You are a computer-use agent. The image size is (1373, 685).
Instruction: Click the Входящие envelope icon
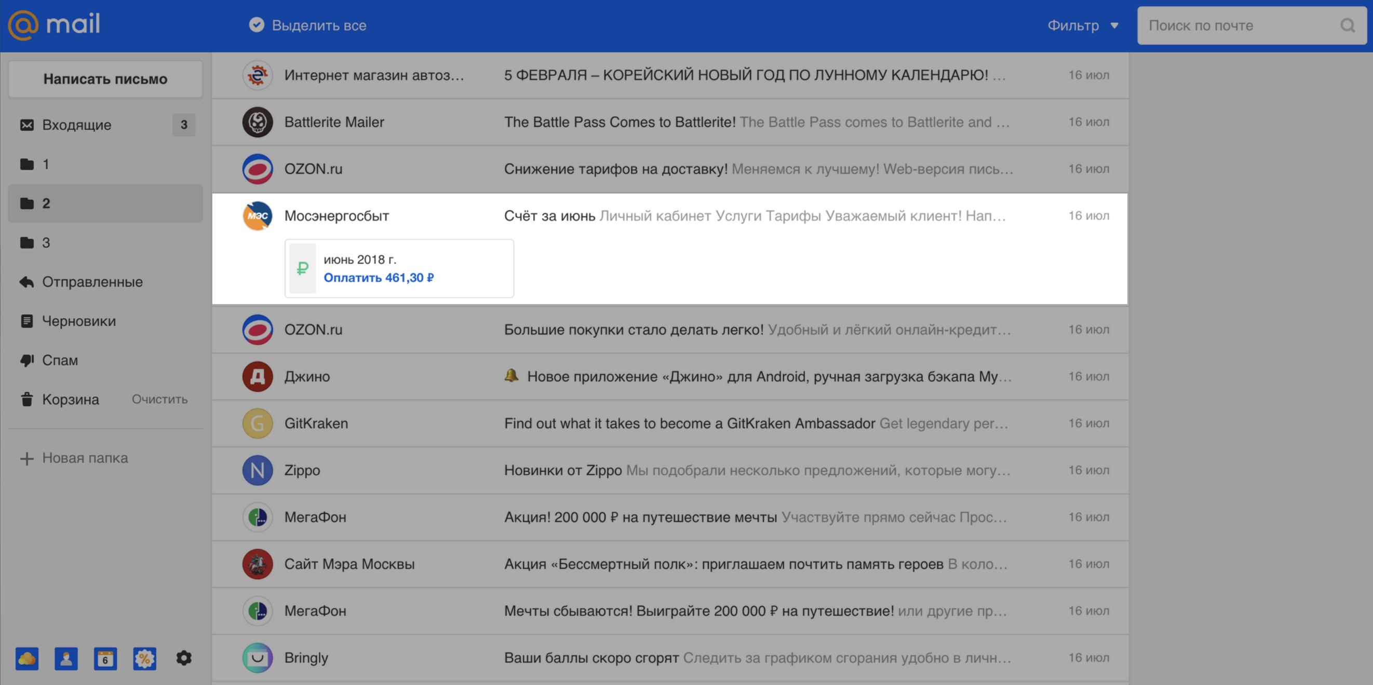(x=26, y=125)
